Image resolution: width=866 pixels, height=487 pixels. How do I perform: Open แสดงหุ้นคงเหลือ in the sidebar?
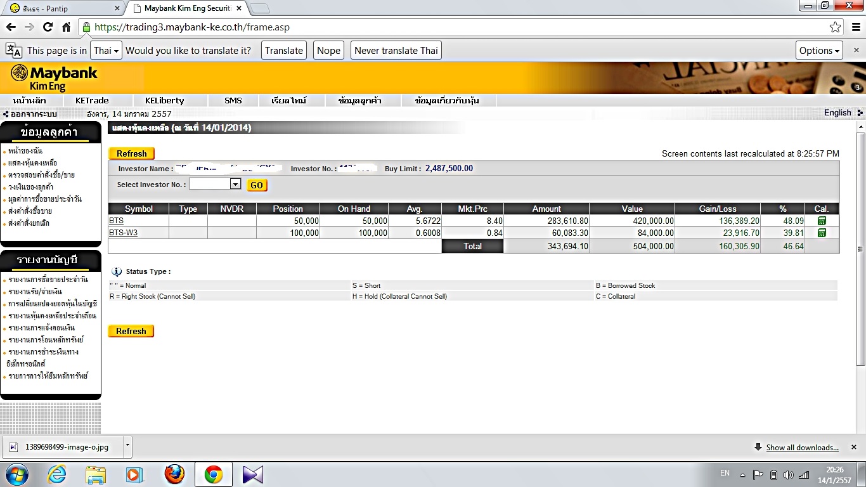32,163
